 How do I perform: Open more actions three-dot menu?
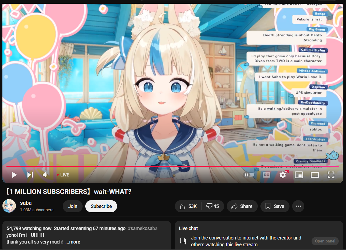(x=298, y=206)
